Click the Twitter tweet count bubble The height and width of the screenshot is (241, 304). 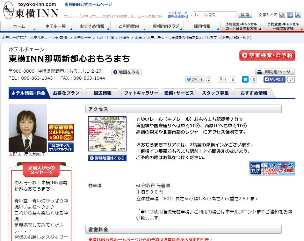point(209,79)
